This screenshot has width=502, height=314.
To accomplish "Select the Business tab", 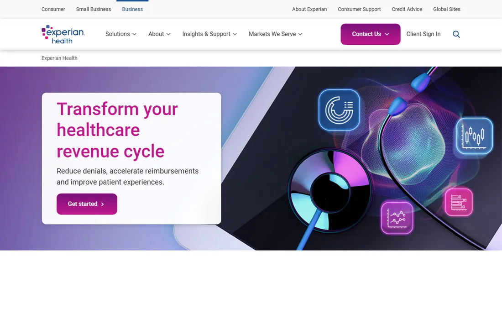I will 132,9.
